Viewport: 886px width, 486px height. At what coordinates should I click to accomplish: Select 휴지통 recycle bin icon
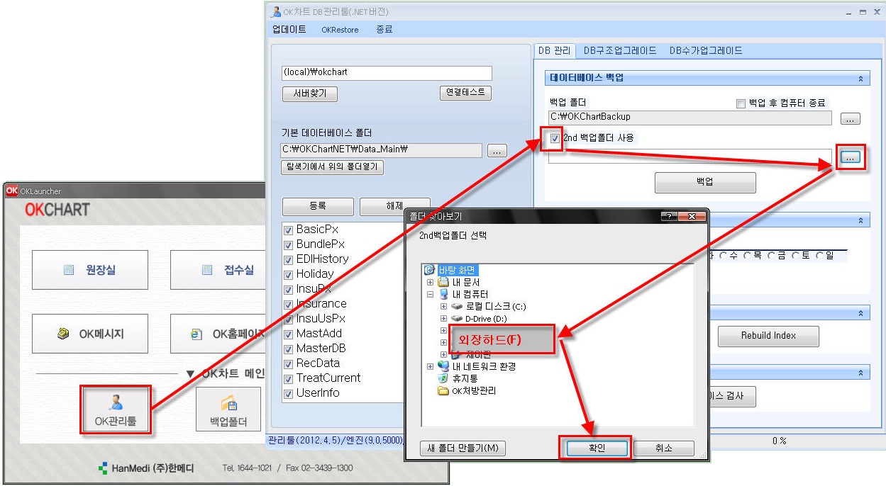pyautogui.click(x=443, y=378)
